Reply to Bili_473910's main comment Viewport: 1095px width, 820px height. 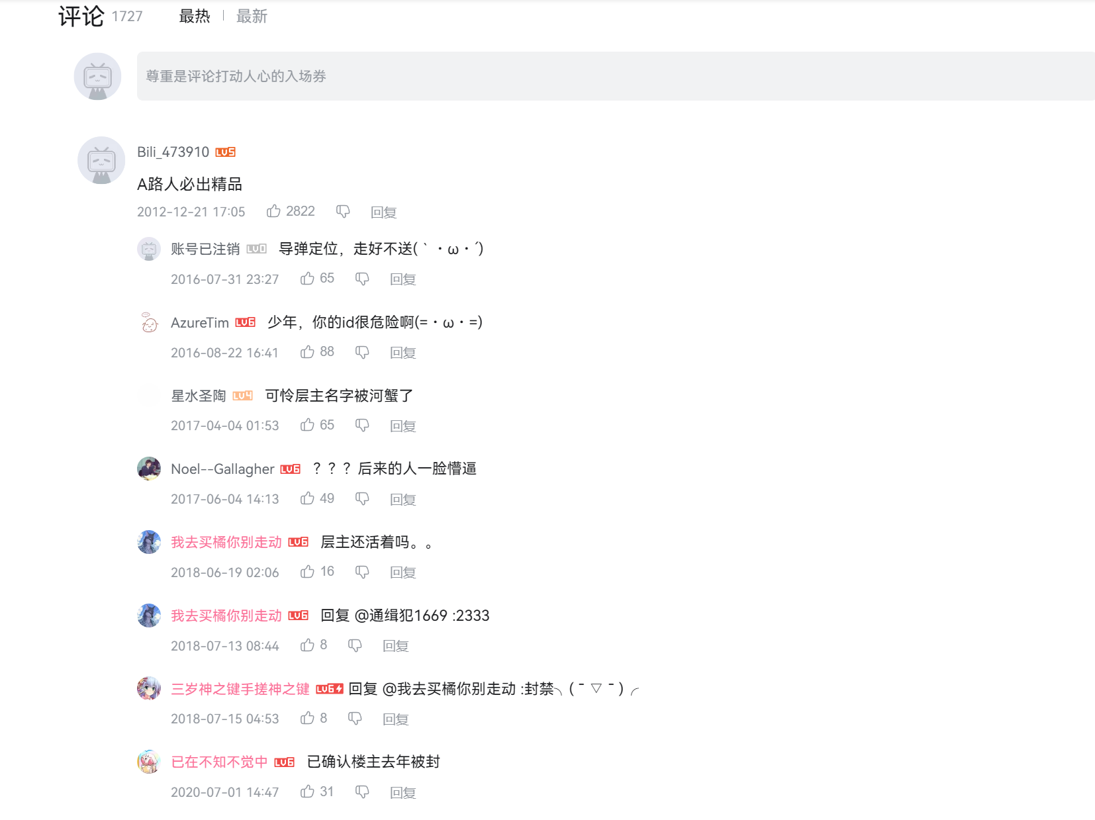[x=383, y=212]
